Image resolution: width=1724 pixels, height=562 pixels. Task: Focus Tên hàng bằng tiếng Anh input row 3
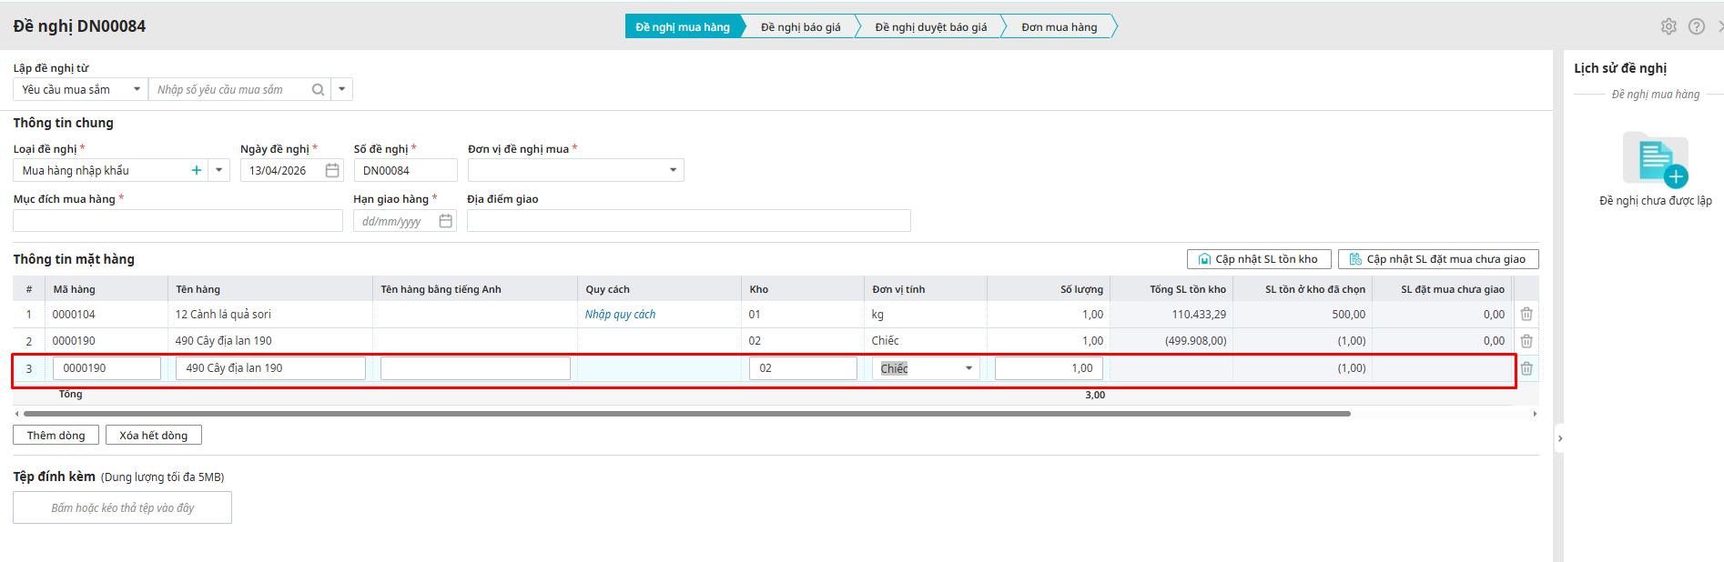[475, 368]
